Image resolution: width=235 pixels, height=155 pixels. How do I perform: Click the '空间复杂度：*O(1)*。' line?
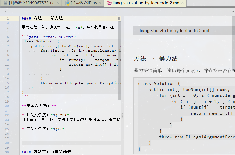coord(44,129)
